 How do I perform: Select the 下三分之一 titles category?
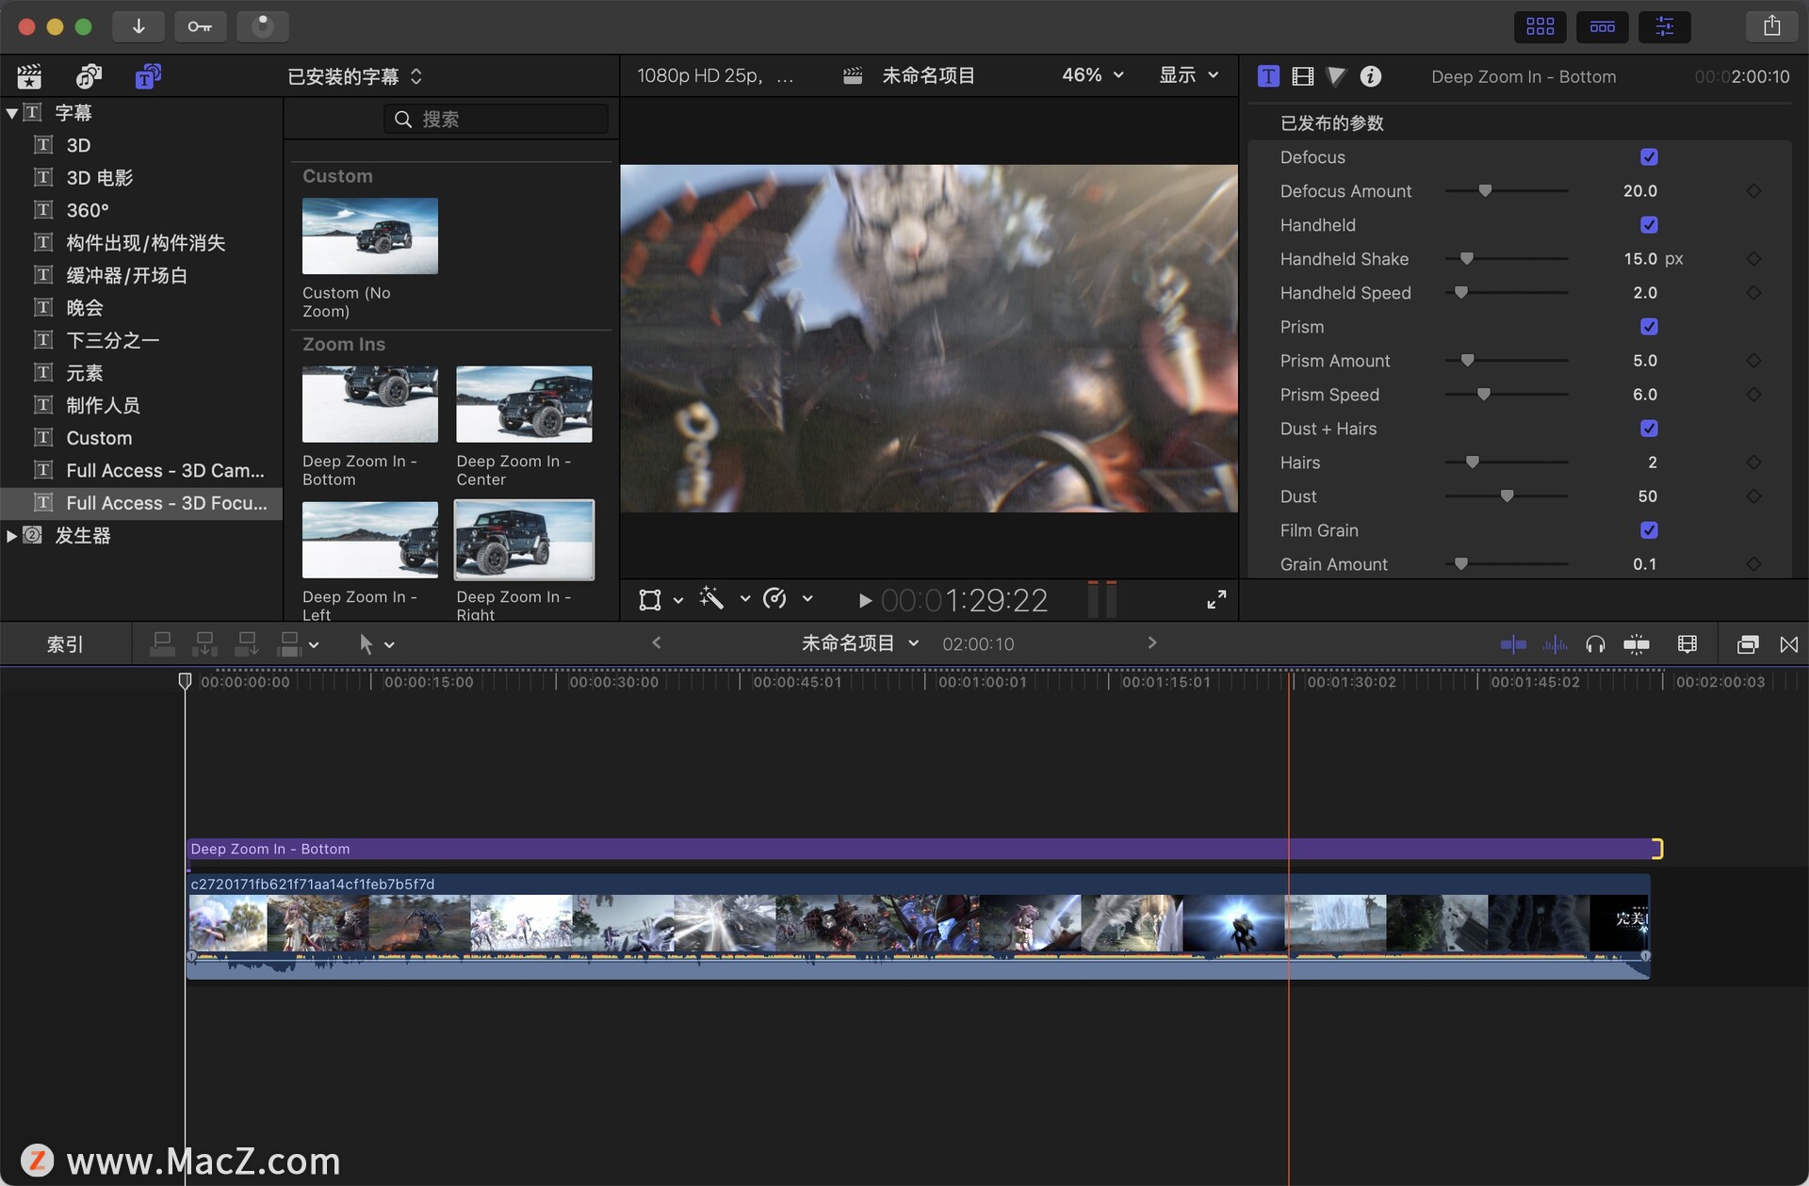pyautogui.click(x=112, y=340)
